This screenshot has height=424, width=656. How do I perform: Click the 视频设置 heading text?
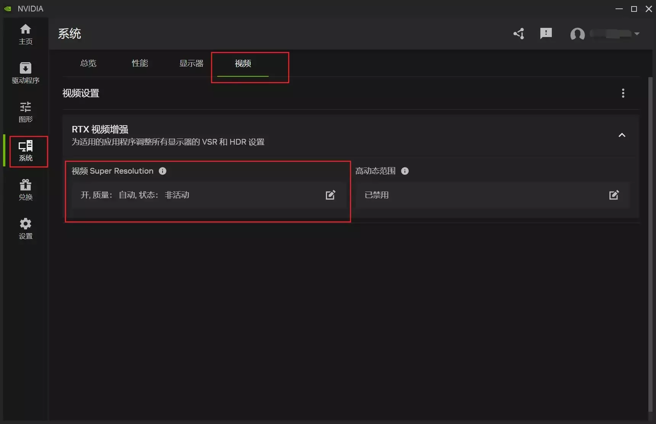[81, 93]
